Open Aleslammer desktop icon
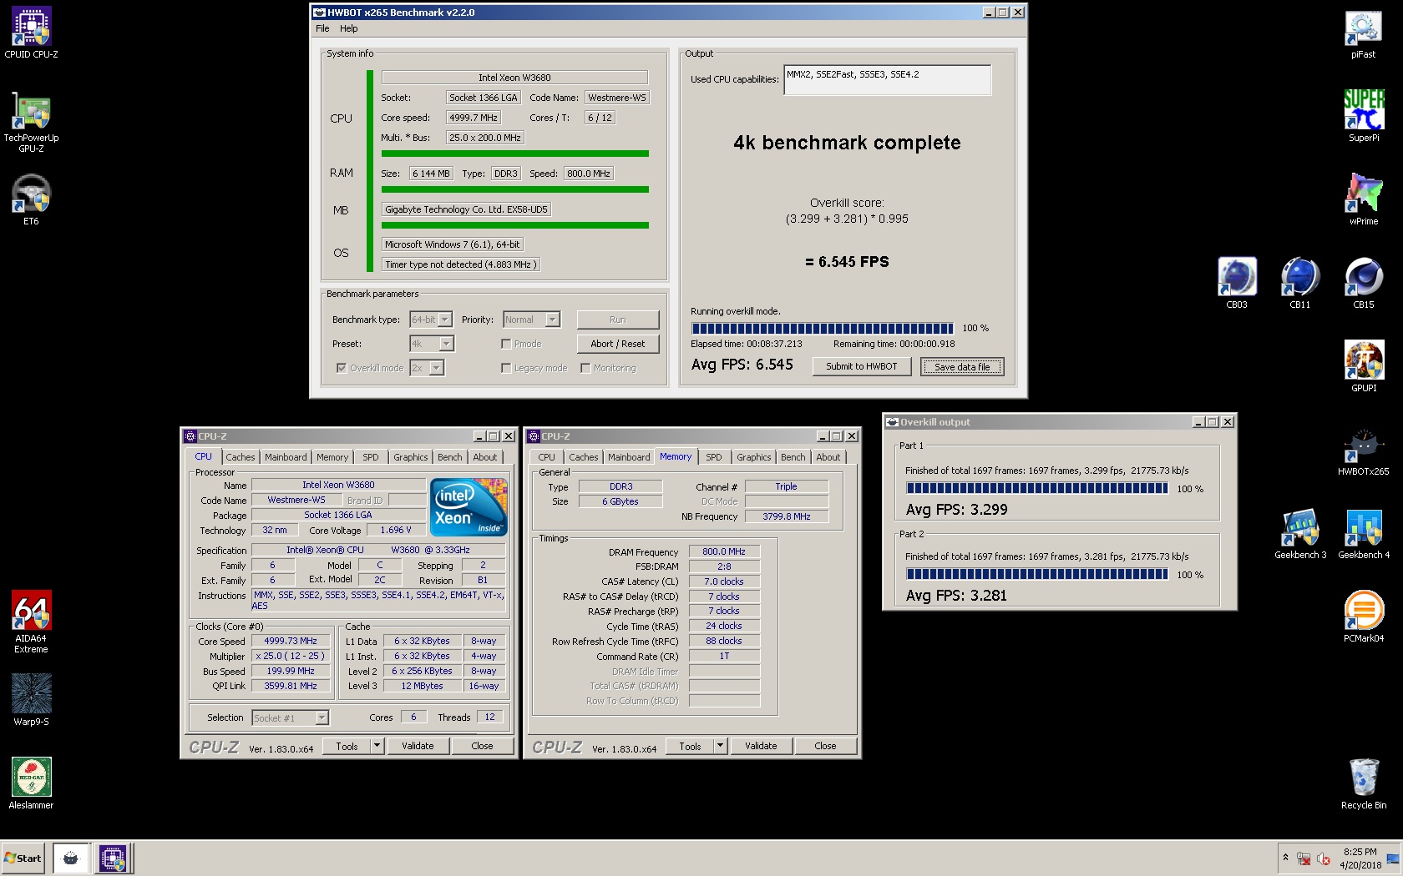 (31, 784)
